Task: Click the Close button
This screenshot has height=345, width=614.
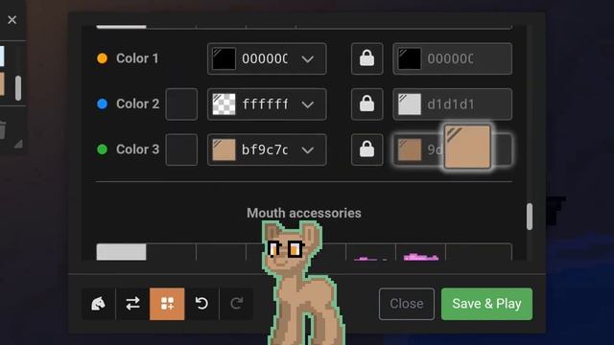Action: 407,304
